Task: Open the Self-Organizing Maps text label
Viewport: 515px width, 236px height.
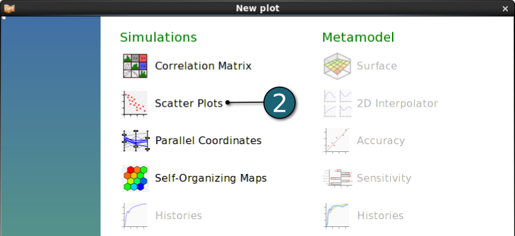Action: 211,178
